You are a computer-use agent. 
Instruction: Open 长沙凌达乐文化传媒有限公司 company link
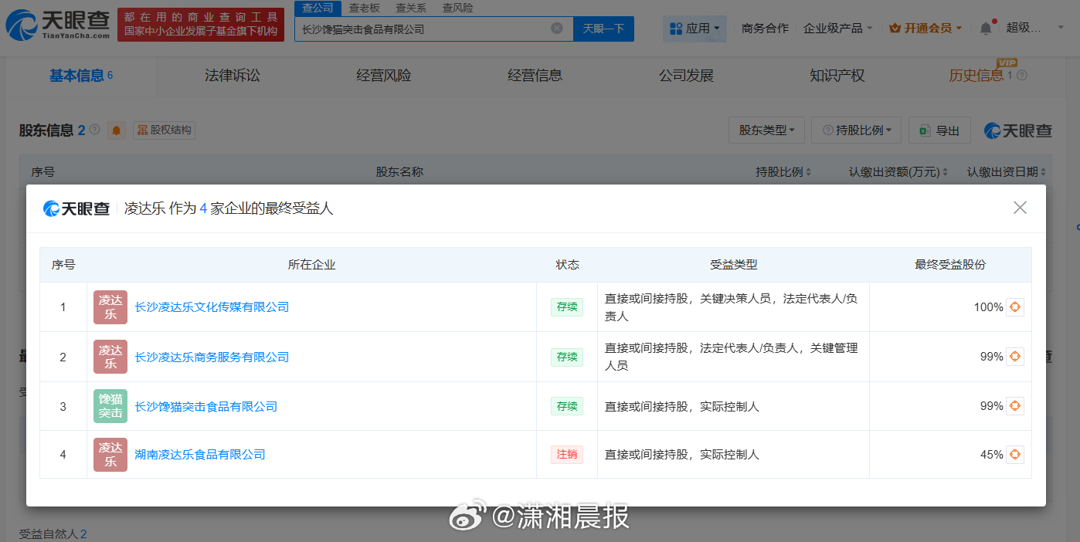click(x=212, y=307)
